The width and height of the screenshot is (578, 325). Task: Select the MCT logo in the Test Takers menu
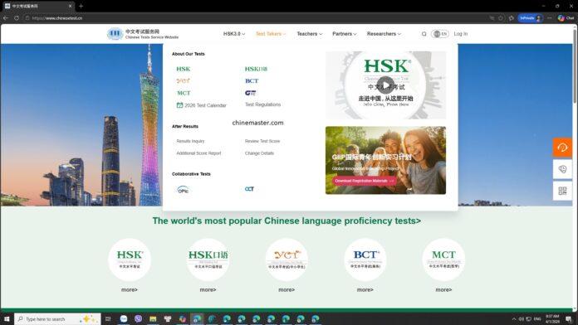click(x=184, y=93)
